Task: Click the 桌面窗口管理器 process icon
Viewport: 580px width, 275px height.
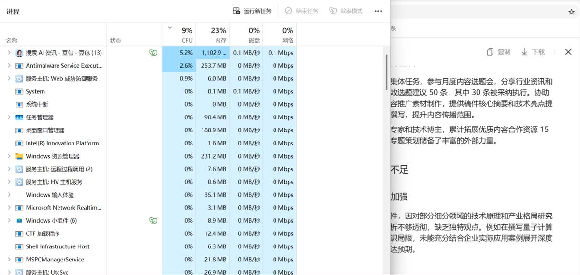Action: [19, 130]
